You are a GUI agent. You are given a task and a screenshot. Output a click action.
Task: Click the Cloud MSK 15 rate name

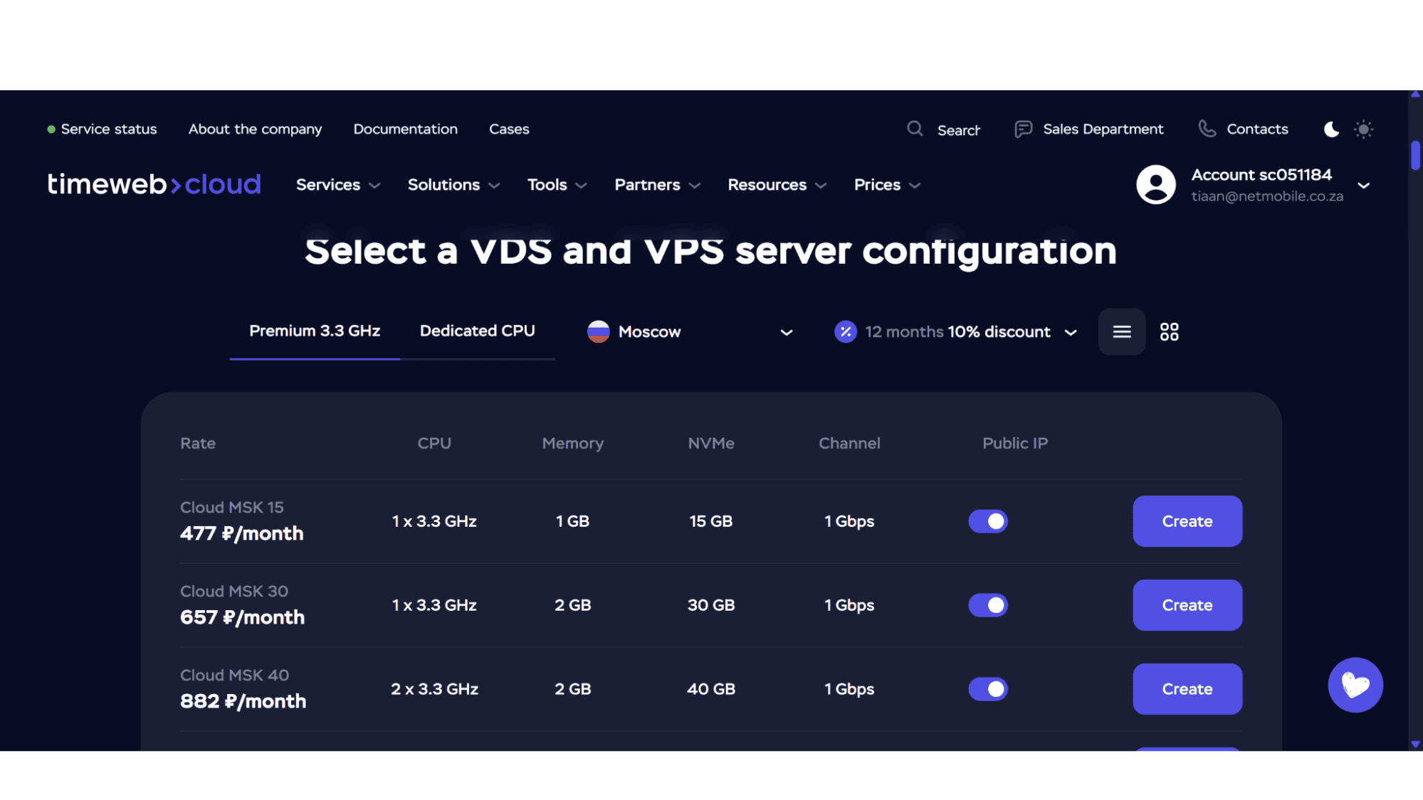[x=231, y=507]
